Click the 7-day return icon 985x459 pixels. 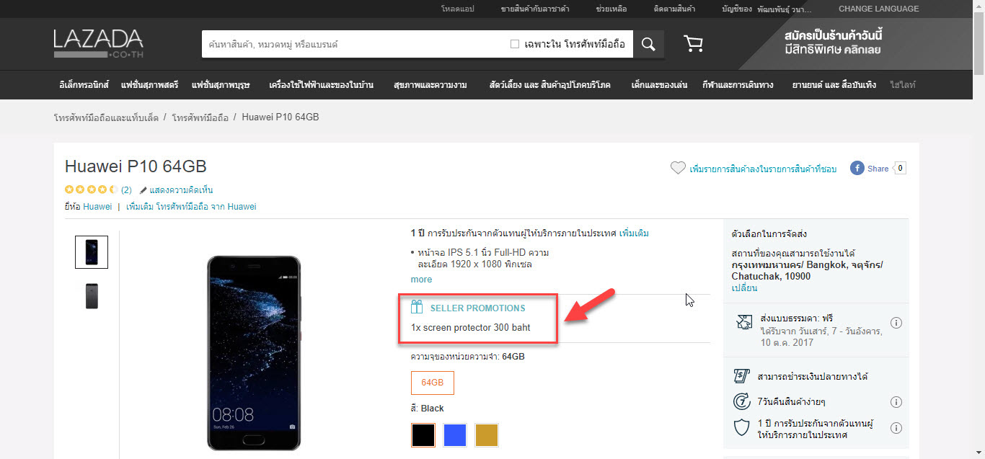coord(741,401)
